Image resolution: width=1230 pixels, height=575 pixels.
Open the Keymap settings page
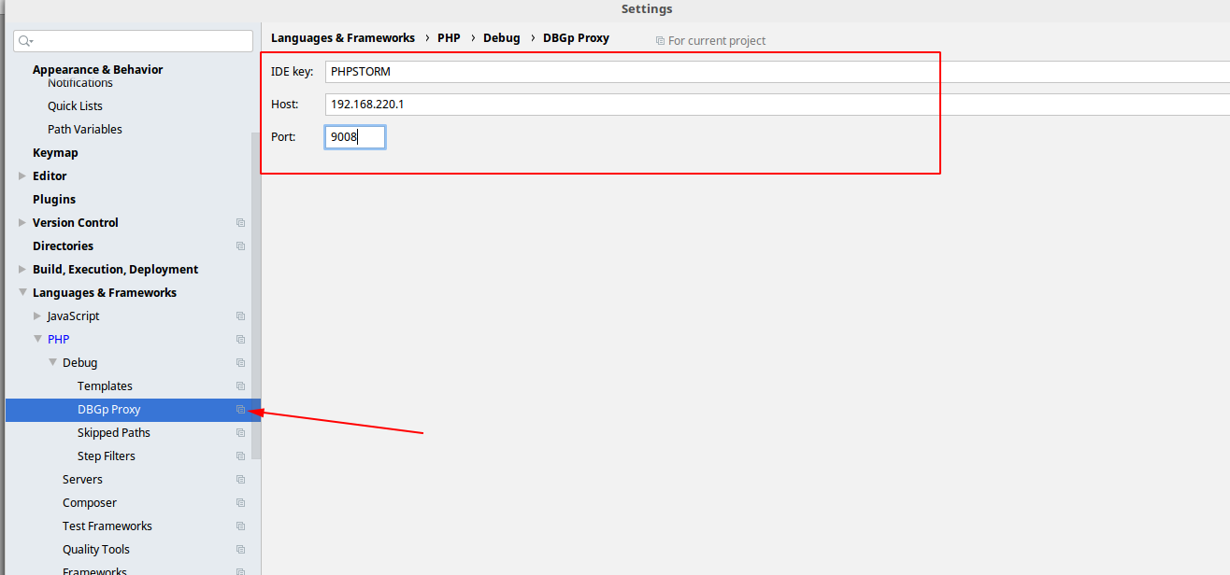55,152
